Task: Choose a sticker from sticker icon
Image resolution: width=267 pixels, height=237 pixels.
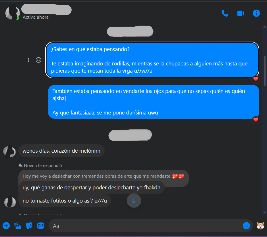Action: click(x=29, y=226)
